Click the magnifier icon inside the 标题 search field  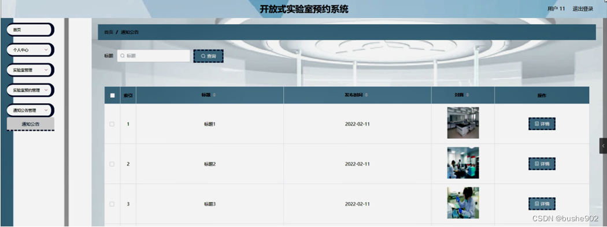[x=123, y=56]
